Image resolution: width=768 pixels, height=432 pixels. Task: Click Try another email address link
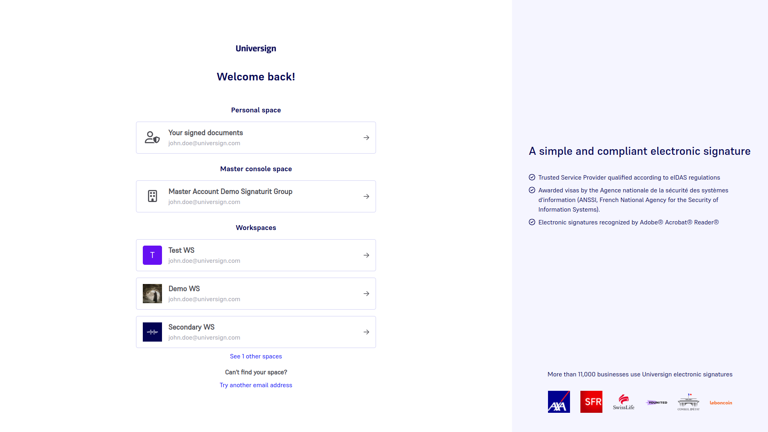pyautogui.click(x=256, y=385)
